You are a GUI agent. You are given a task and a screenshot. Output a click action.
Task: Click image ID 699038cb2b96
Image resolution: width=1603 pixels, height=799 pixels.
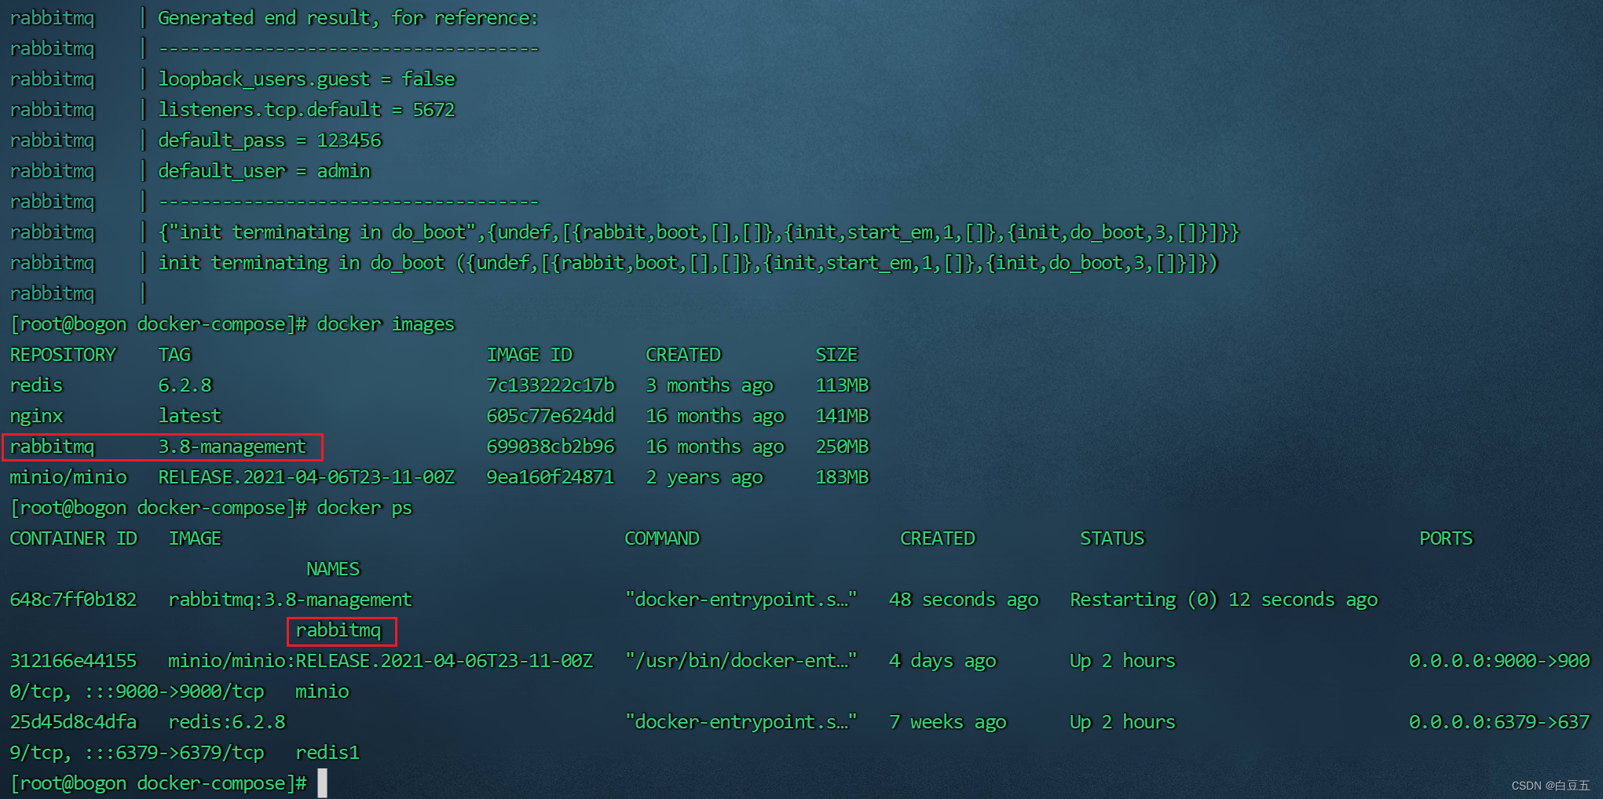point(551,447)
